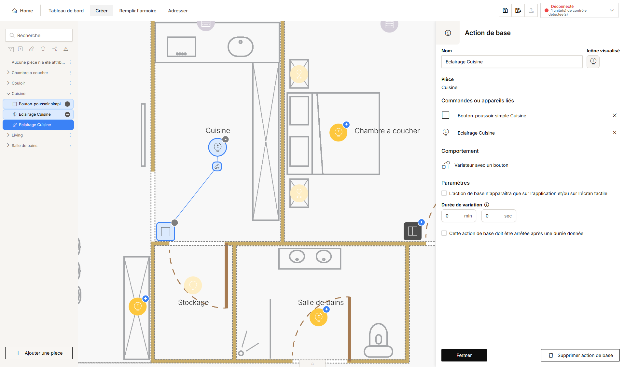Select the push-button square icon in Cuisine plan
This screenshot has width=625, height=367.
166,231
